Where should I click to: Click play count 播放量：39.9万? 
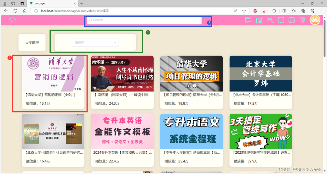[x=246, y=161]
